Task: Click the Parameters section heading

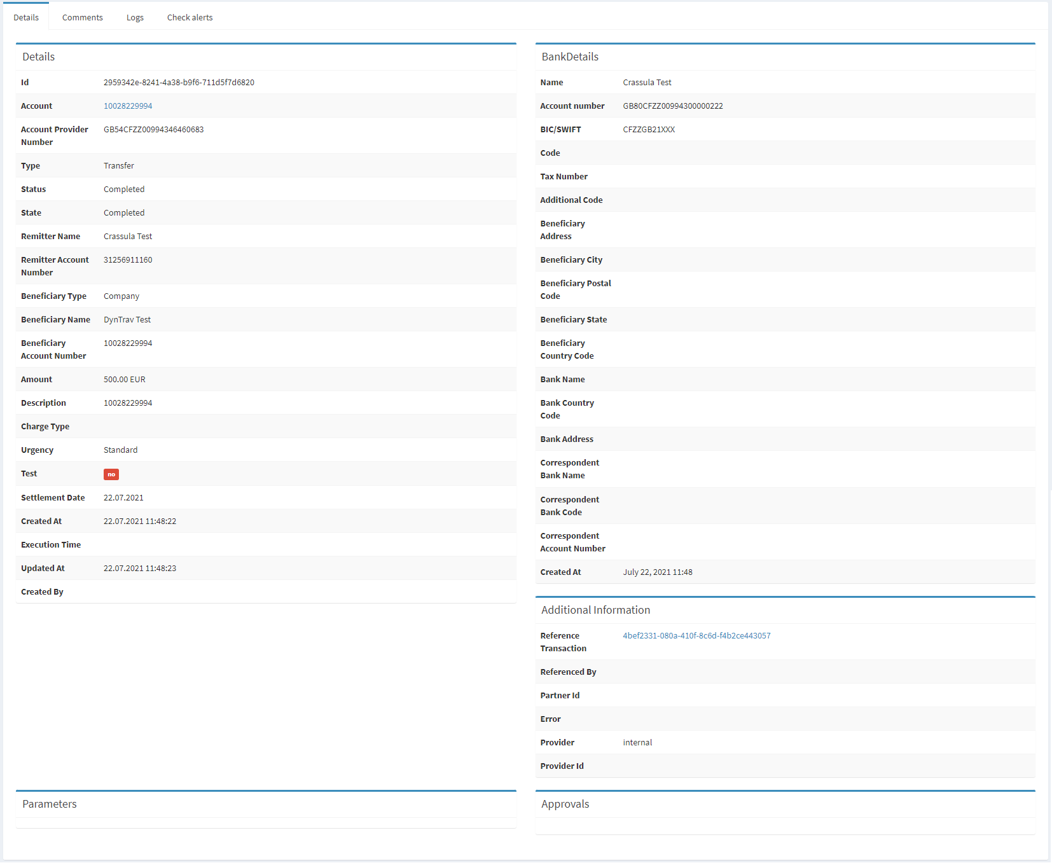Action: tap(49, 804)
